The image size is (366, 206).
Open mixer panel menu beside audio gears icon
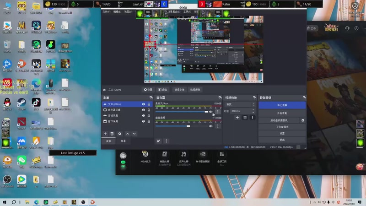(x=166, y=141)
